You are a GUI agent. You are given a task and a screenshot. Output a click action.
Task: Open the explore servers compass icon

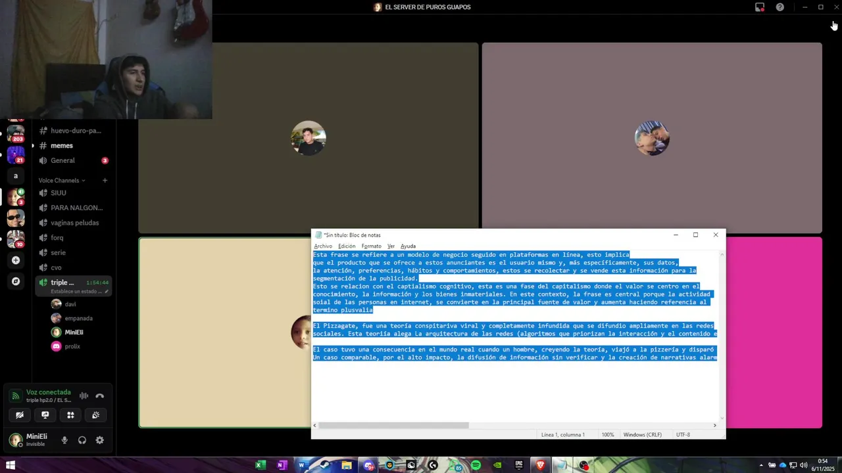click(x=16, y=281)
